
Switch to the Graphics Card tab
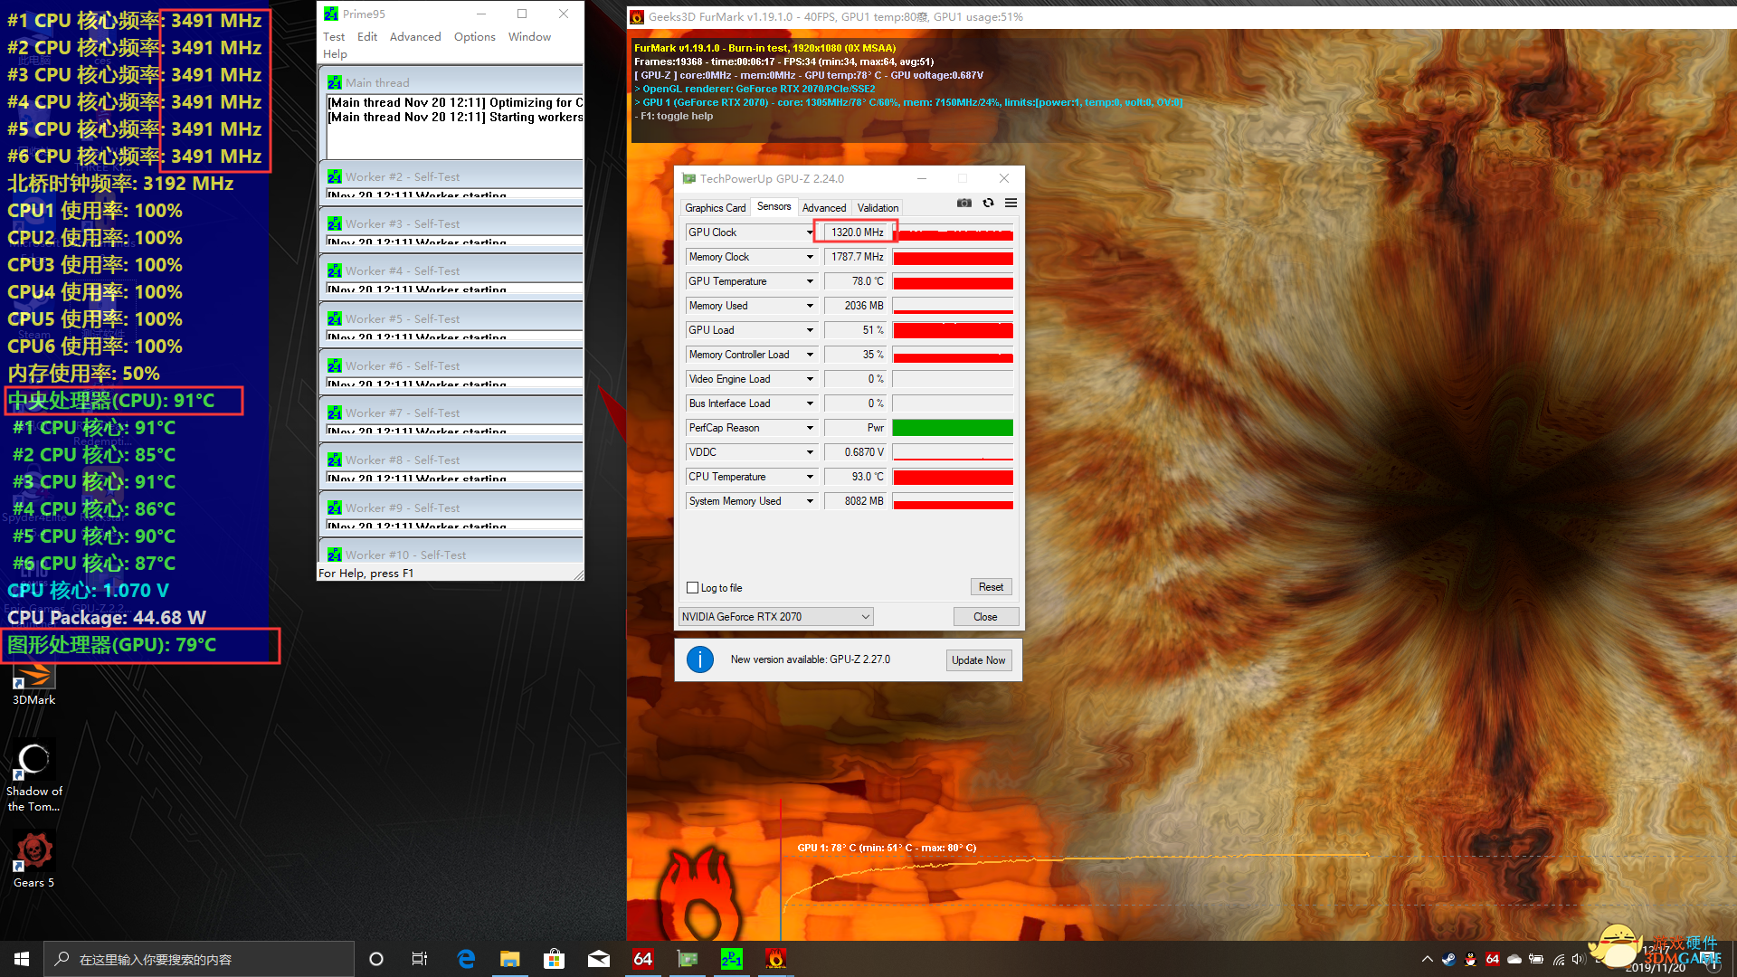(x=715, y=208)
